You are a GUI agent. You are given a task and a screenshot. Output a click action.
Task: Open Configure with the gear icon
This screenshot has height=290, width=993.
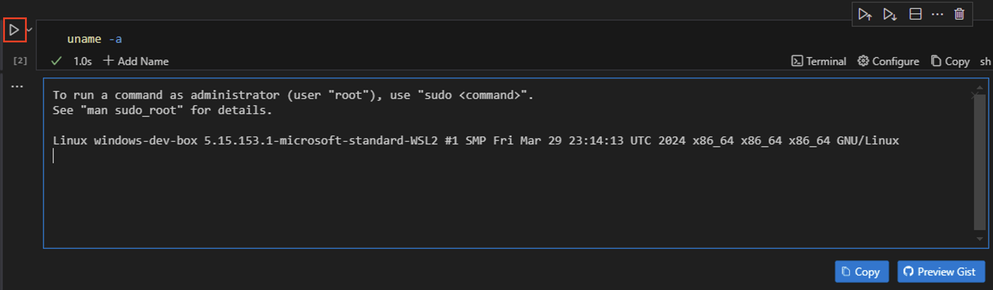point(888,61)
